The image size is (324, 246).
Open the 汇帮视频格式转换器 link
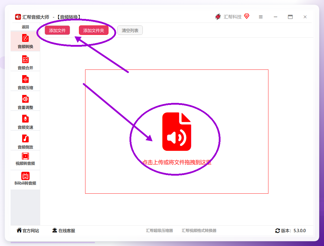point(199,231)
